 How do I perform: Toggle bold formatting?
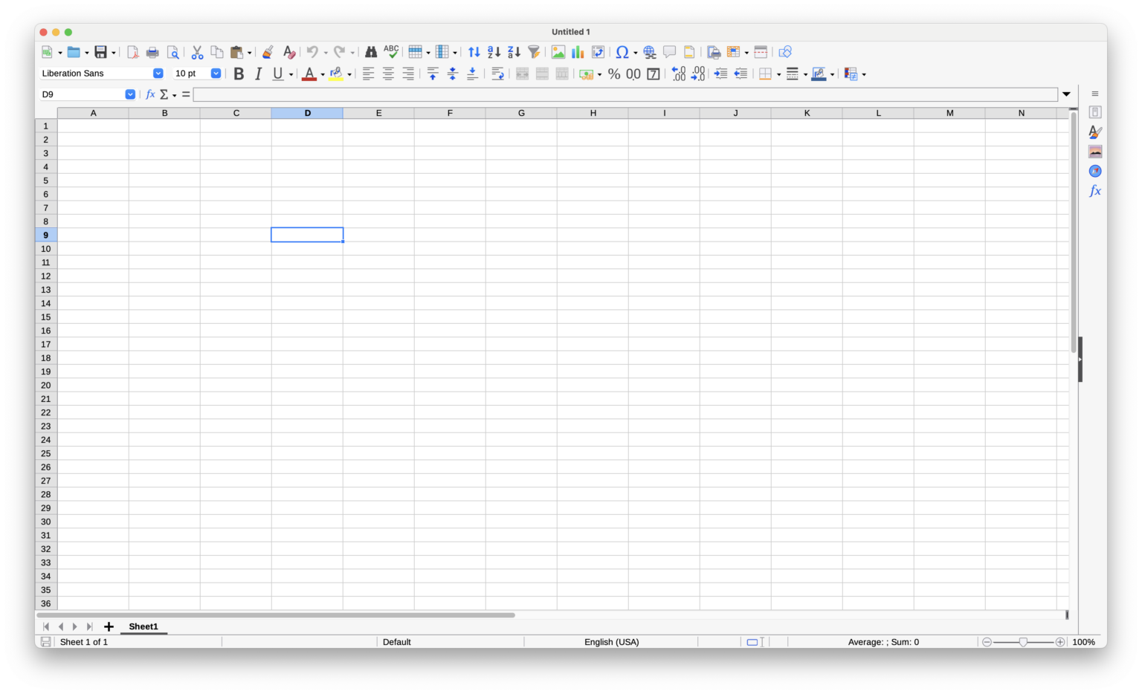pyautogui.click(x=239, y=74)
